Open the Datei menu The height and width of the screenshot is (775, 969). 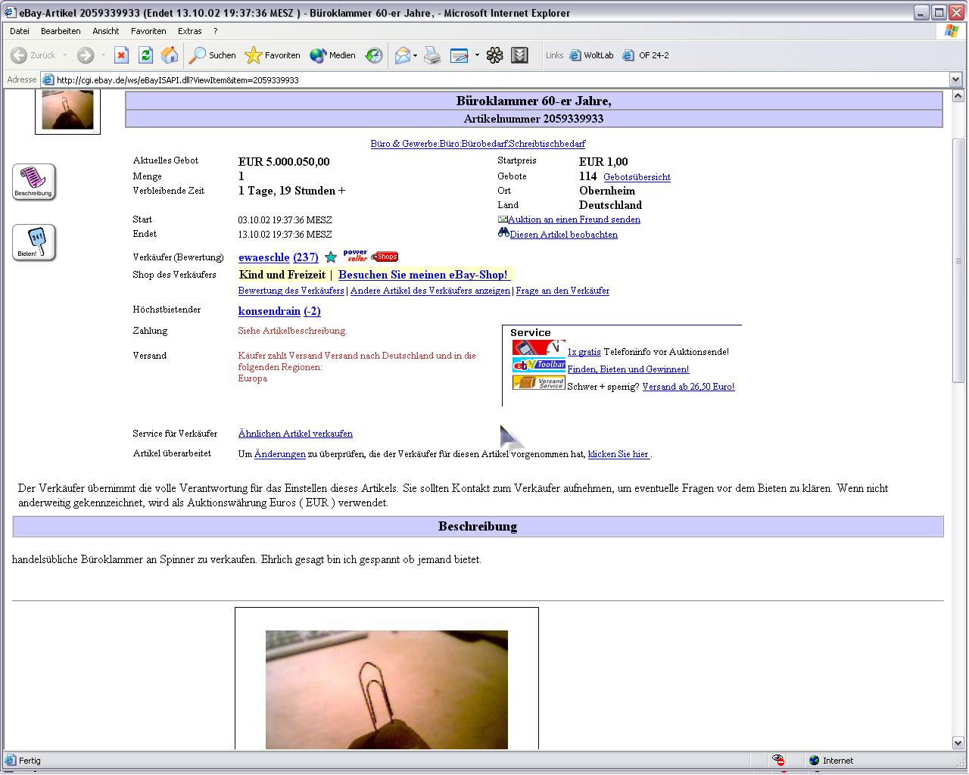pyautogui.click(x=20, y=31)
